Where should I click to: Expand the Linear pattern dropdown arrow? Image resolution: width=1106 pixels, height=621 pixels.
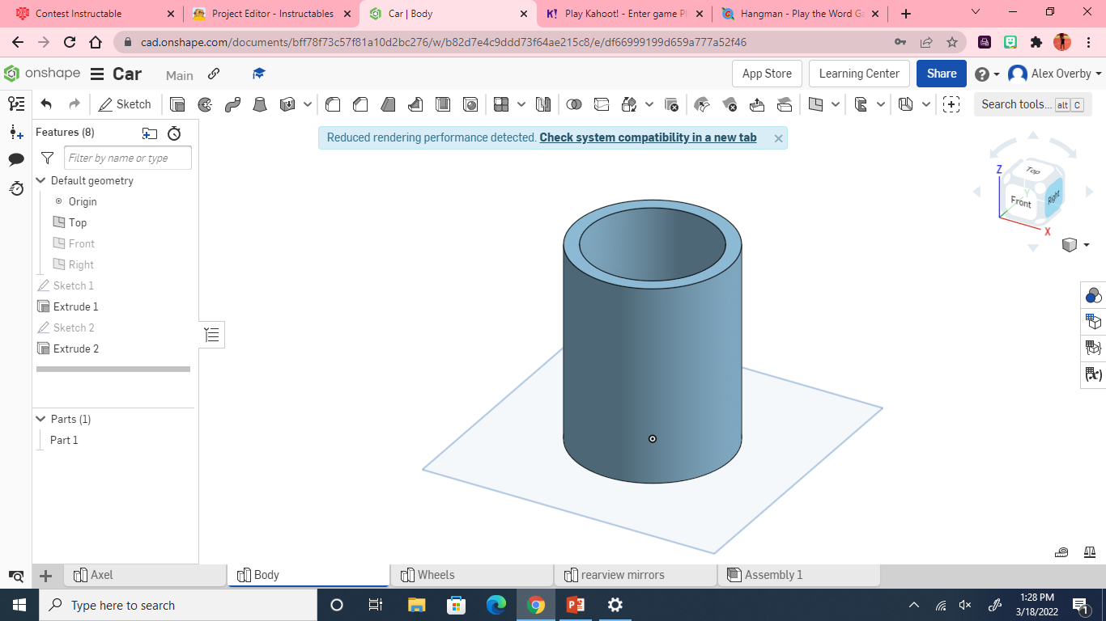(x=521, y=103)
